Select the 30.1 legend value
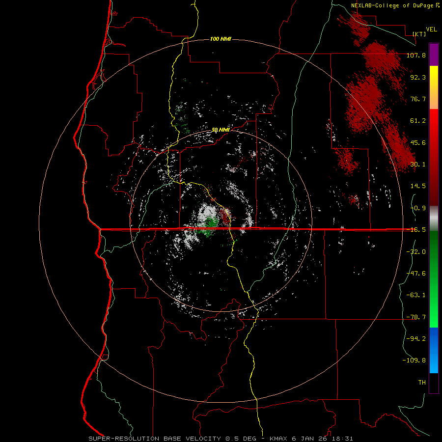This screenshot has height=442, width=442. pyautogui.click(x=418, y=165)
